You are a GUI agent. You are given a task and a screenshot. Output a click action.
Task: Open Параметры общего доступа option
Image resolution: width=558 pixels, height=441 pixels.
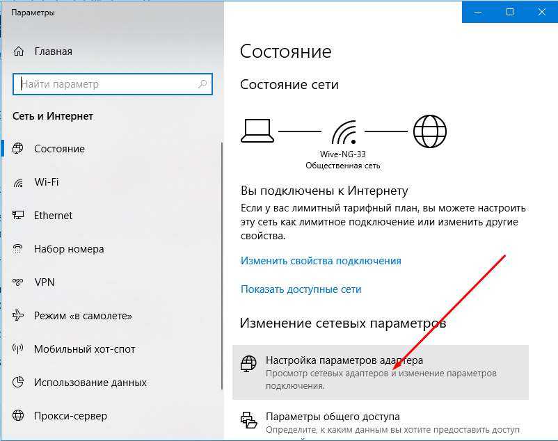[x=381, y=422]
